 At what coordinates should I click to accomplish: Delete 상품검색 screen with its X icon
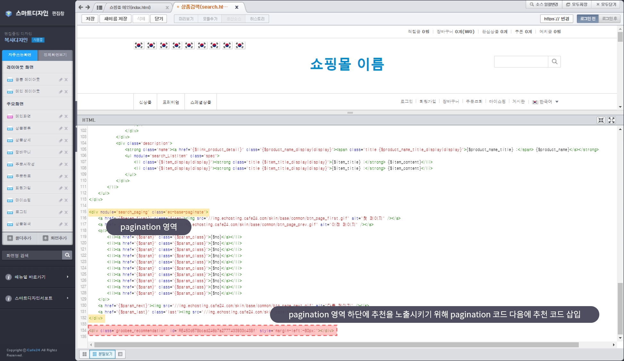click(x=66, y=224)
